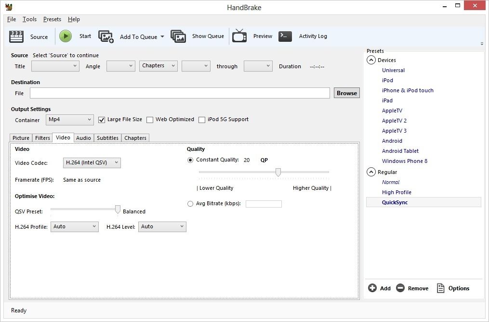489x322 pixels.
Task: Open the File menu
Action: (12, 19)
